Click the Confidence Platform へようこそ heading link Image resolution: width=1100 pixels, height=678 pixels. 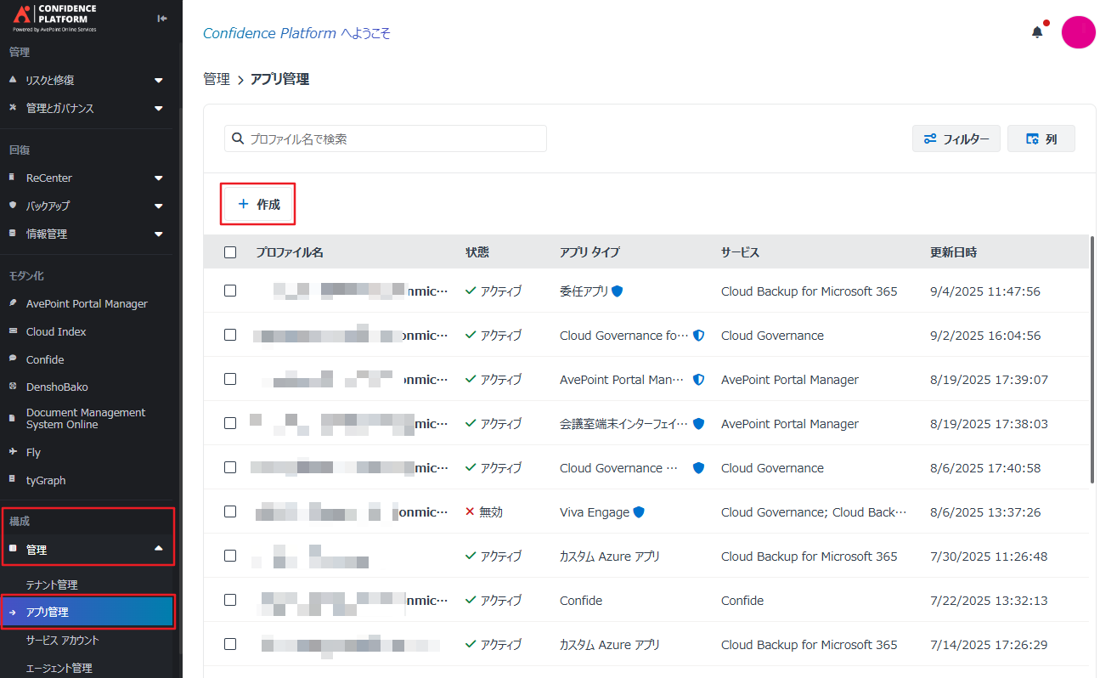pyautogui.click(x=296, y=33)
